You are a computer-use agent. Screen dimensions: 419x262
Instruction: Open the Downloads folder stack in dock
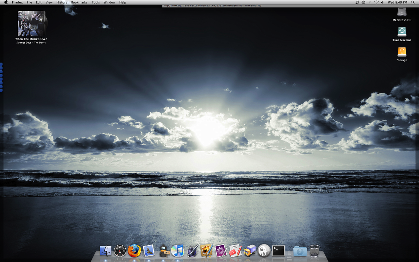point(300,250)
